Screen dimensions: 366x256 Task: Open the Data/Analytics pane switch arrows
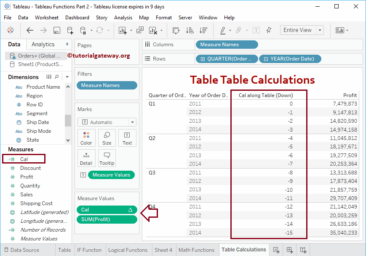[67, 44]
